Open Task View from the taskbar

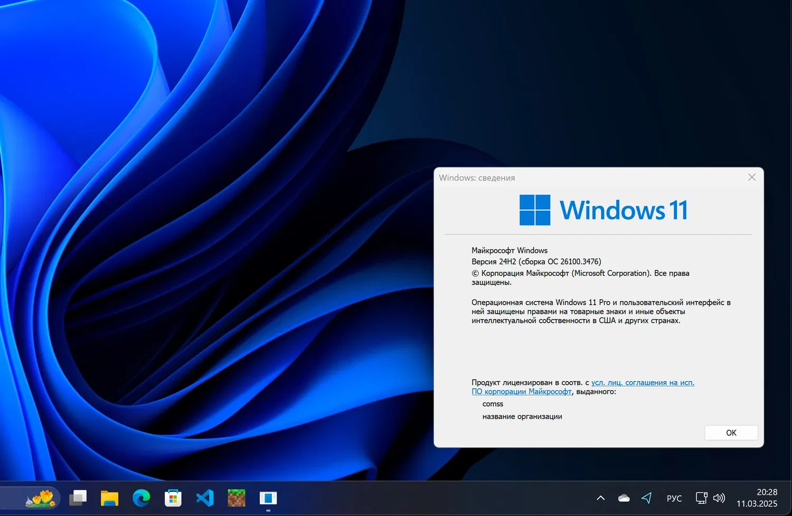point(78,498)
